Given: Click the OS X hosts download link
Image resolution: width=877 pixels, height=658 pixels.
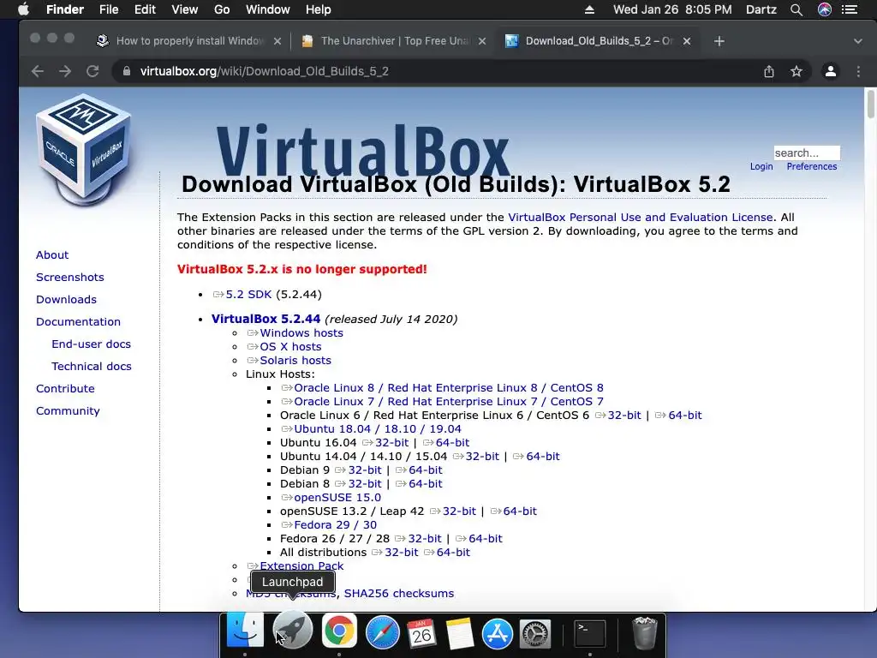Looking at the screenshot, I should 290,346.
